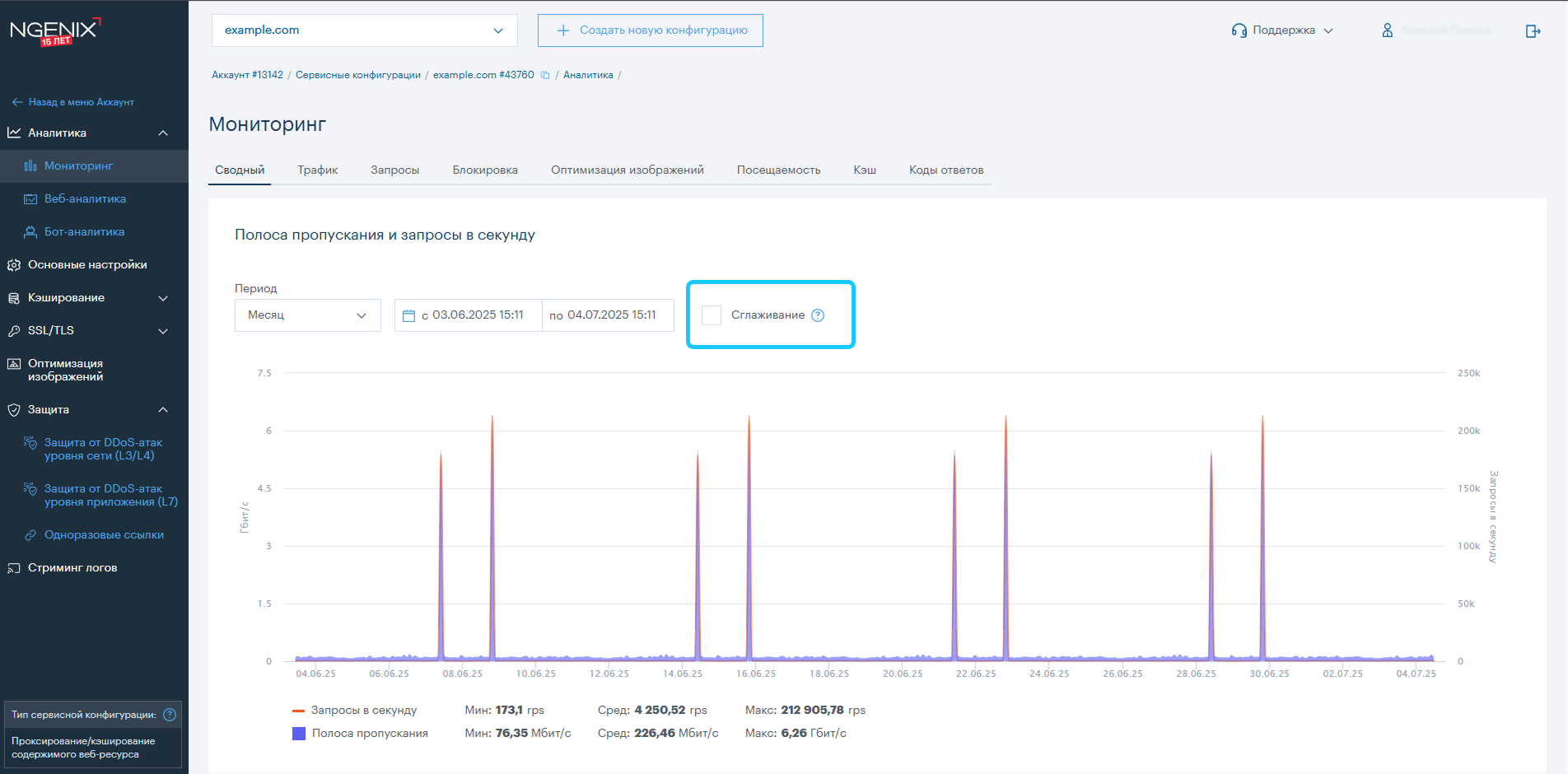Click the back arrow to Account menu
1568x774 pixels.
16,102
